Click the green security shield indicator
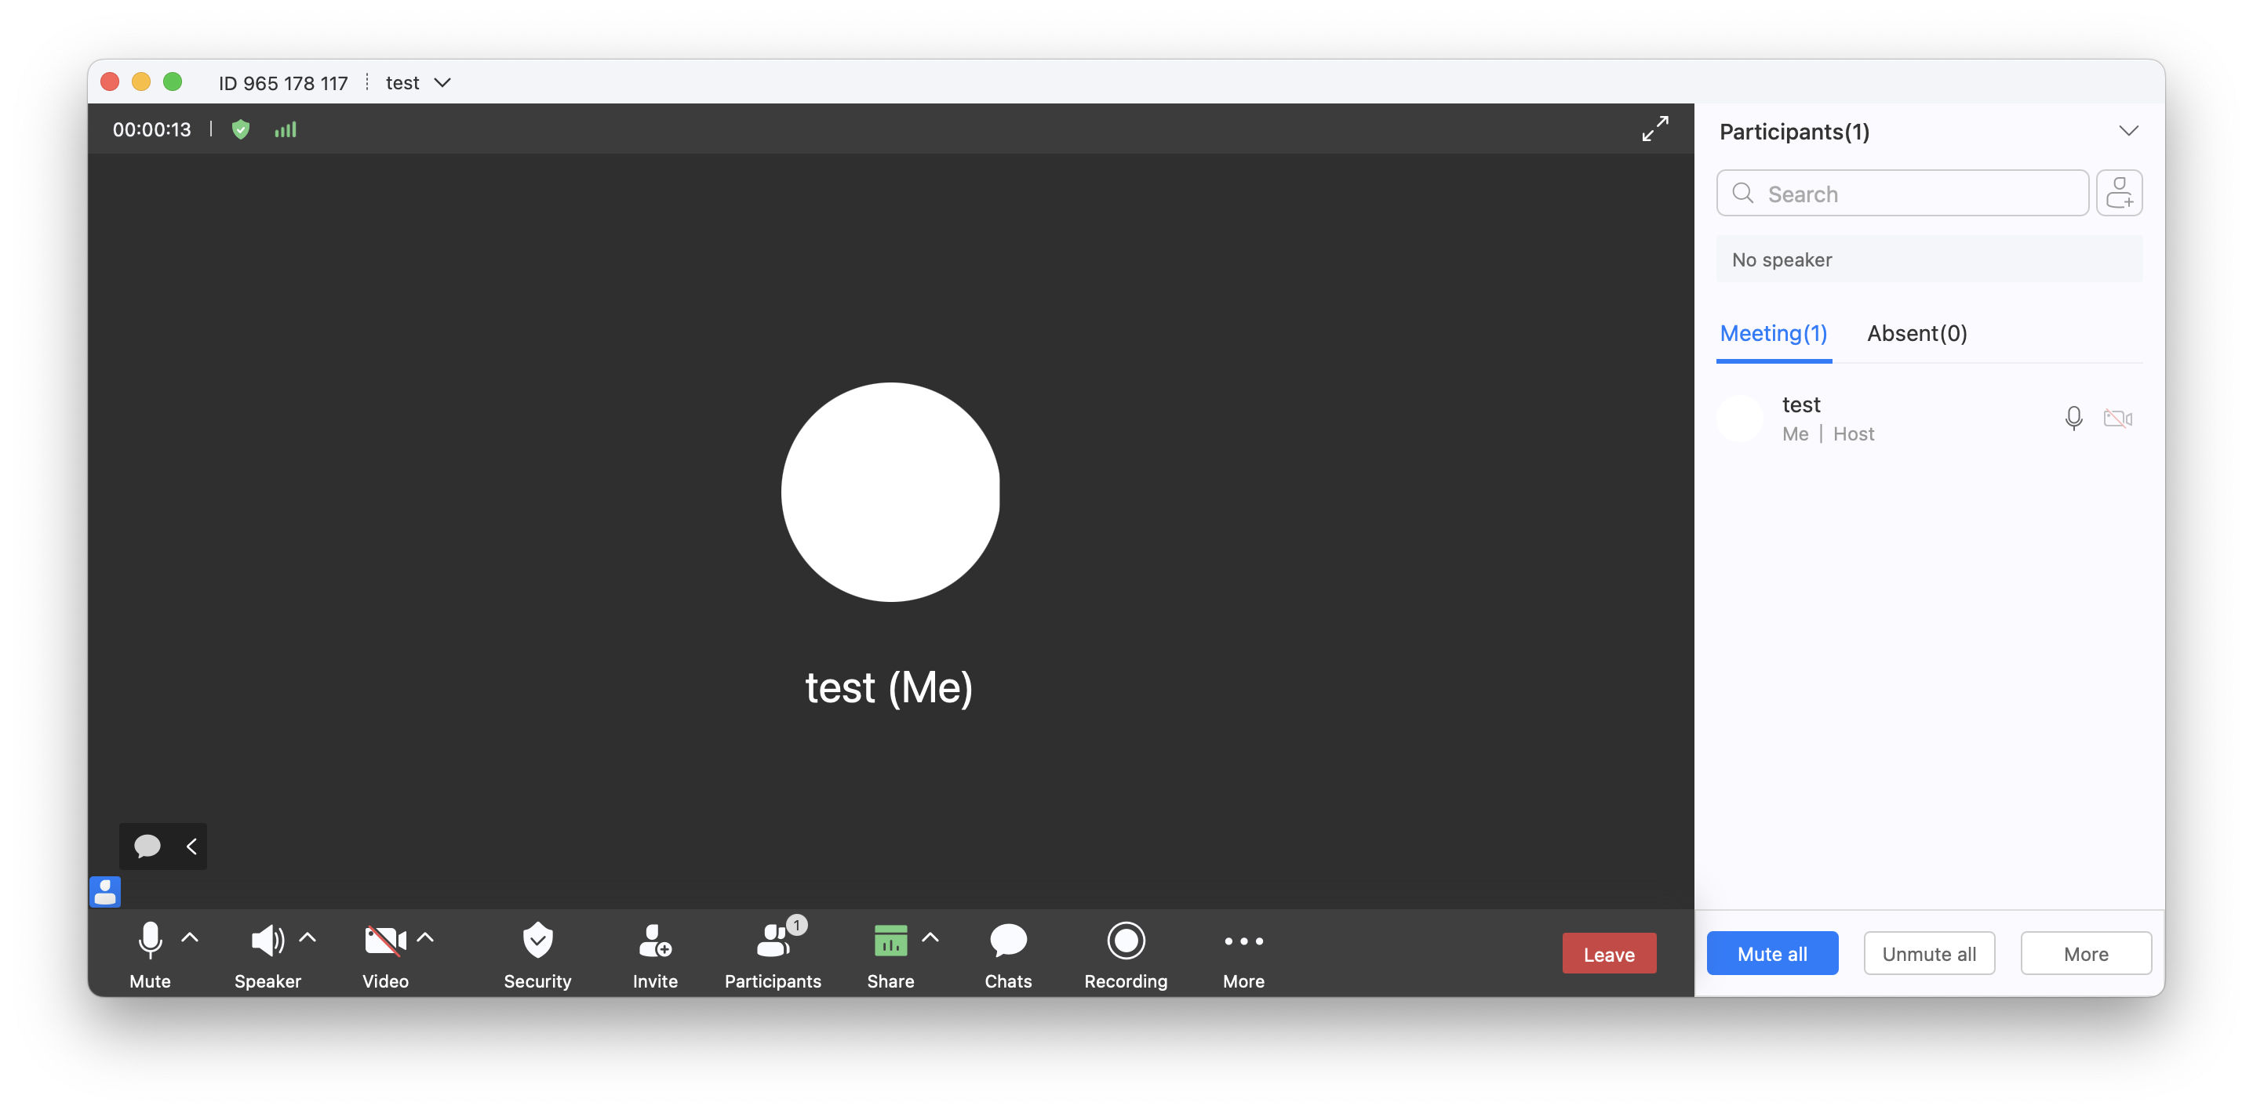Viewport: 2253px width, 1113px height. tap(241, 129)
